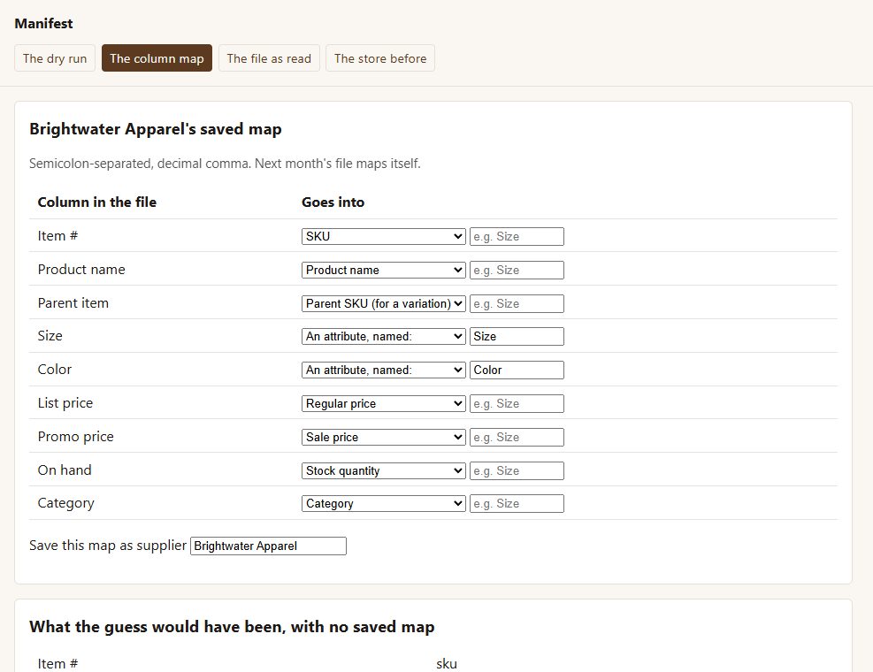Click the "Promo price" column label
Screen dimensions: 873x672
(76, 437)
